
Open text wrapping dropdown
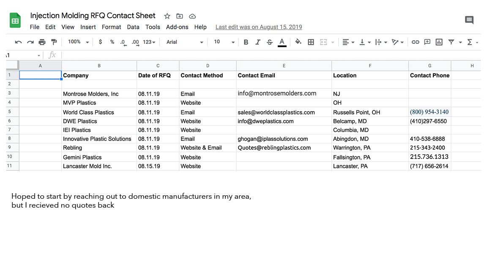[381, 42]
